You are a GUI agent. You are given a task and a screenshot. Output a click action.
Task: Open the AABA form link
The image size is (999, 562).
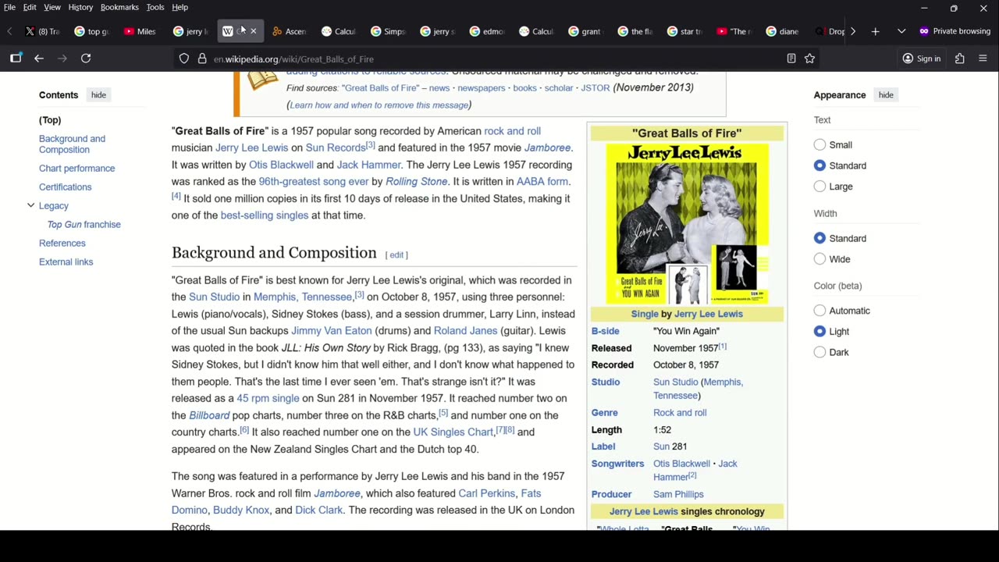(x=542, y=182)
